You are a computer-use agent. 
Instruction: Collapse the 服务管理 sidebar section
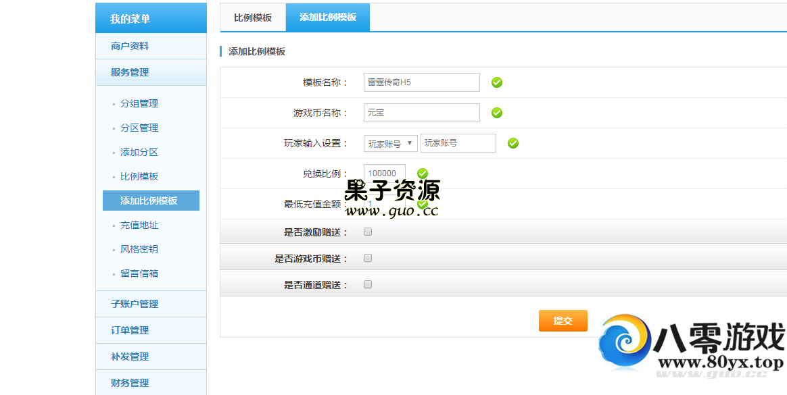pyautogui.click(x=130, y=72)
